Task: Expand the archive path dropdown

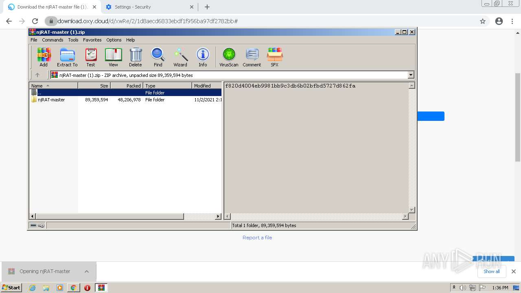Action: (411, 75)
